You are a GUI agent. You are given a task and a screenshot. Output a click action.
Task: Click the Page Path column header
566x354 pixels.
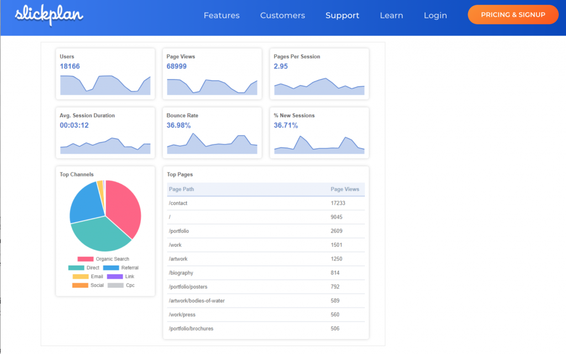pos(181,189)
